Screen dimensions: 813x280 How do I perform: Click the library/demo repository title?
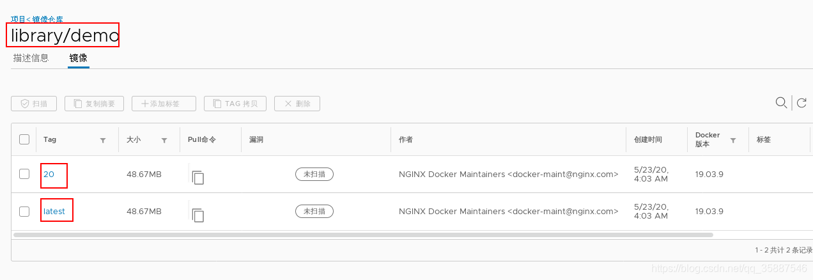coord(65,36)
